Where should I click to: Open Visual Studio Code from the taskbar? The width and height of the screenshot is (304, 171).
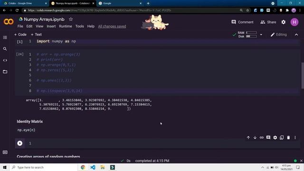(93, 167)
